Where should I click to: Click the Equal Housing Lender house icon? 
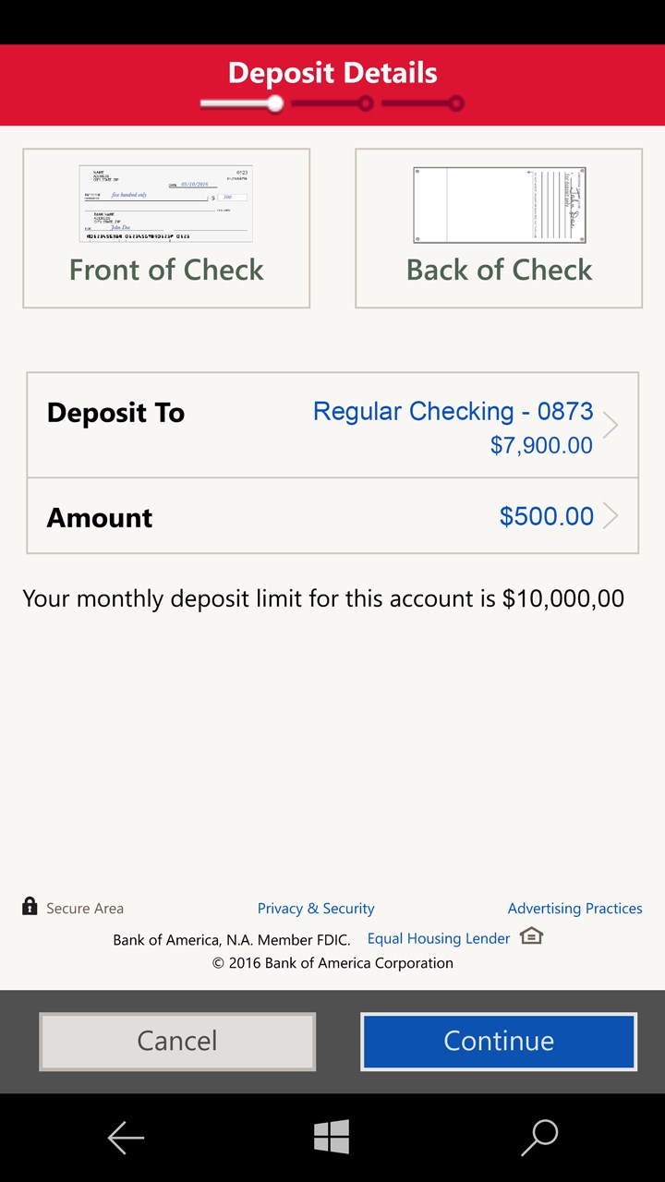tap(531, 936)
